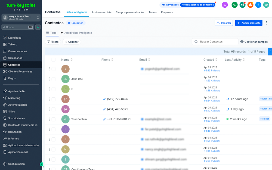
Task: Open Campos personalizados tab
Action: coord(130,12)
